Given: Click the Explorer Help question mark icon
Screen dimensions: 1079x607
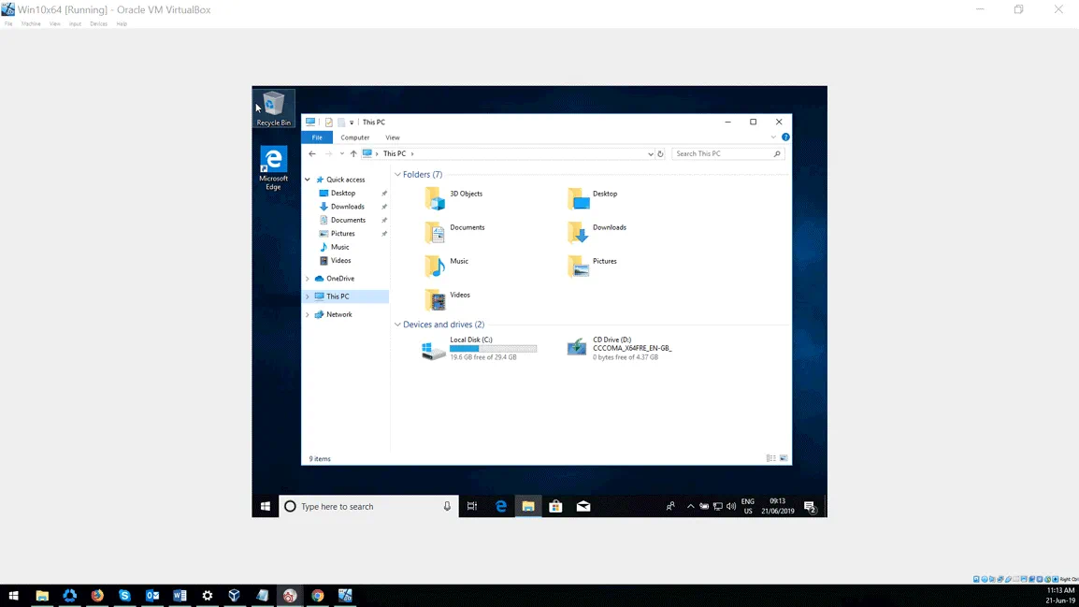Looking at the screenshot, I should click(x=785, y=137).
